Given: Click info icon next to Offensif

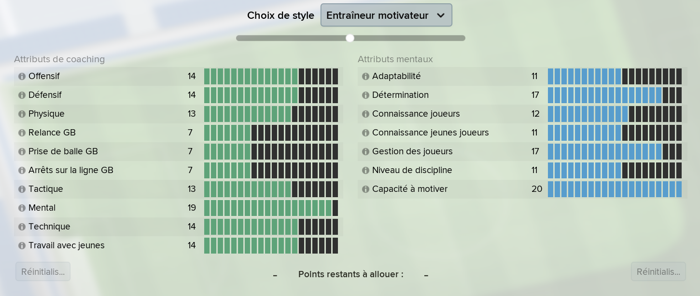Looking at the screenshot, I should click(x=22, y=76).
